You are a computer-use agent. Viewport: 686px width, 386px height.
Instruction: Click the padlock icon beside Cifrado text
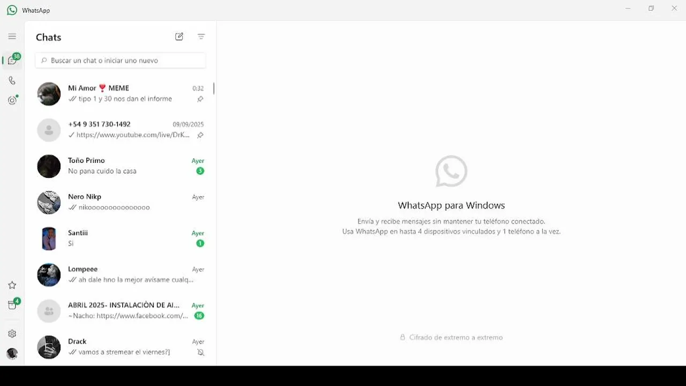coord(402,337)
